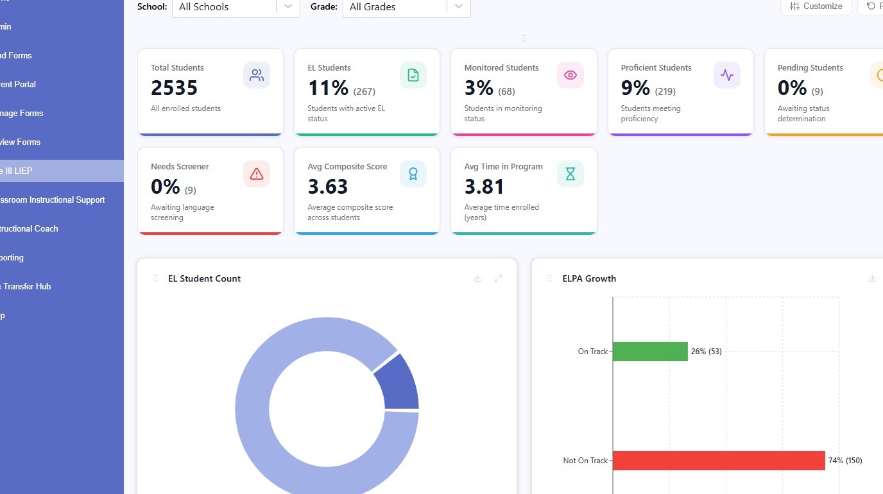Viewport: 883px width, 494px height.
Task: Grab the EL Student Count drag handle
Action: tap(155, 278)
